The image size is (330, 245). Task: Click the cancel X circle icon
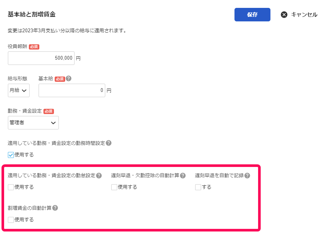pos(284,15)
